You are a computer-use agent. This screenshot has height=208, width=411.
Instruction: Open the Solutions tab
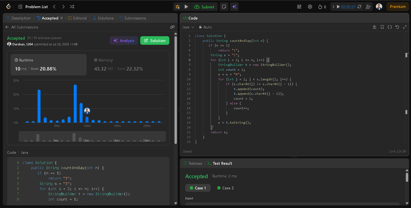(103, 18)
